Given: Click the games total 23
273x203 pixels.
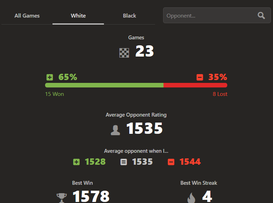Looking at the screenshot, I should click(x=144, y=51).
